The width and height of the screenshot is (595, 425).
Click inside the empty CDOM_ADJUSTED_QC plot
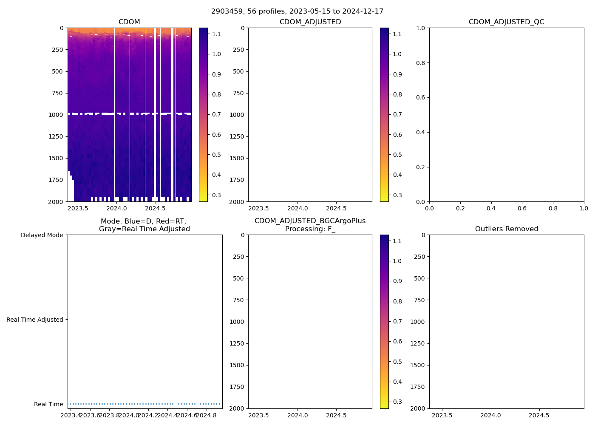pos(506,115)
